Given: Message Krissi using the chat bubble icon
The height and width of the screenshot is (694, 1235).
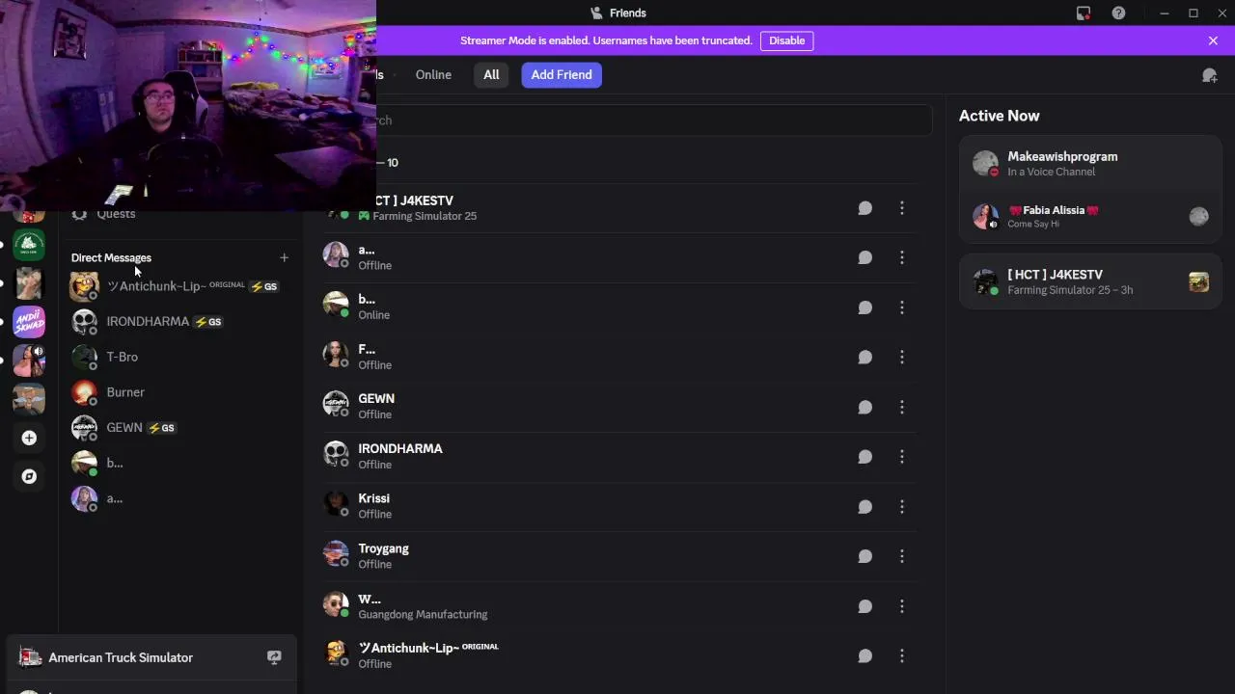Looking at the screenshot, I should click(x=864, y=506).
